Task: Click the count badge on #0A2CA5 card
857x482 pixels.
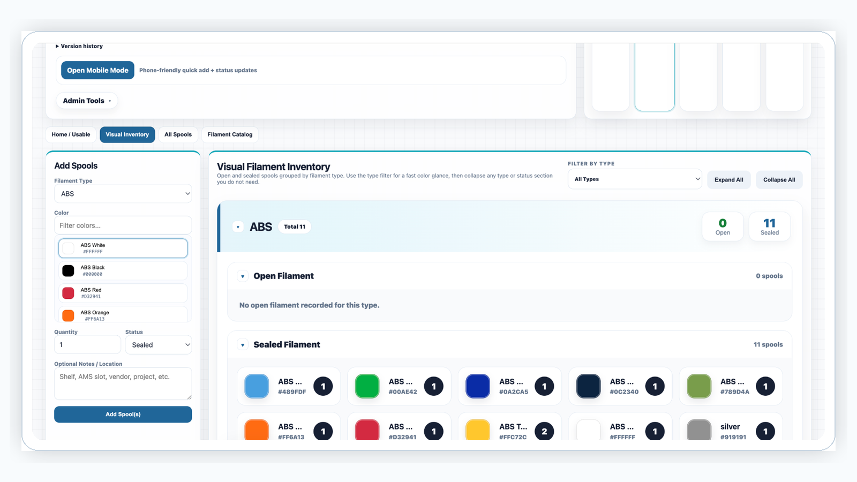Action: tap(544, 386)
